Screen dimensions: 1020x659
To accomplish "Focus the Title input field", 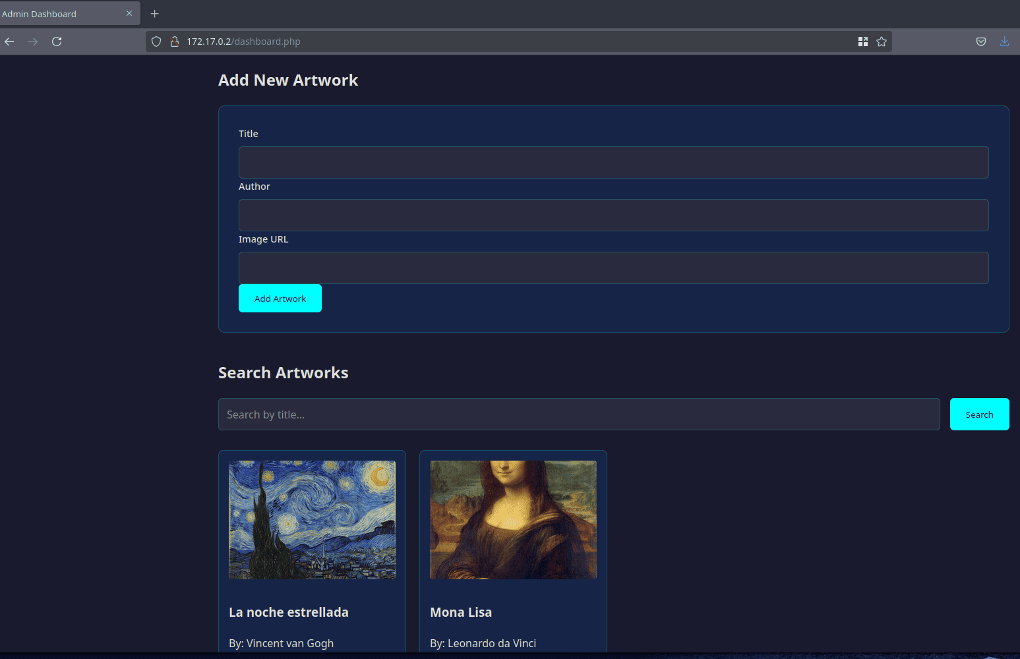I will click(x=613, y=162).
